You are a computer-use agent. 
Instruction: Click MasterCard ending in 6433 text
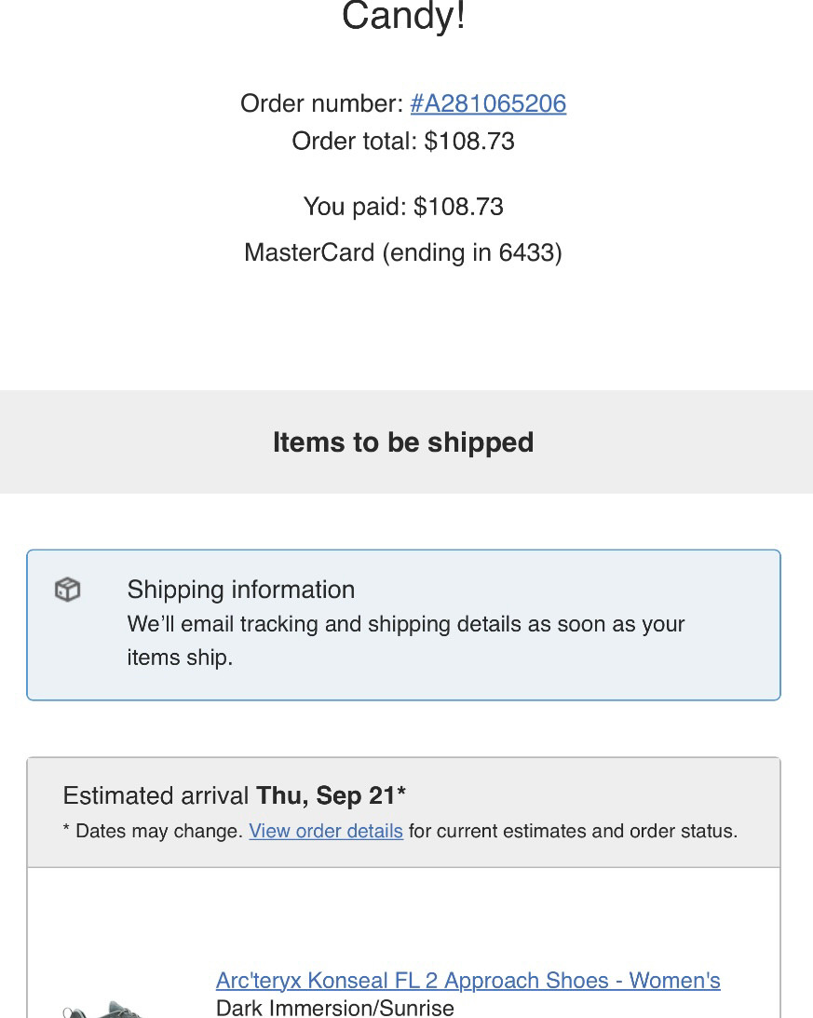point(403,252)
